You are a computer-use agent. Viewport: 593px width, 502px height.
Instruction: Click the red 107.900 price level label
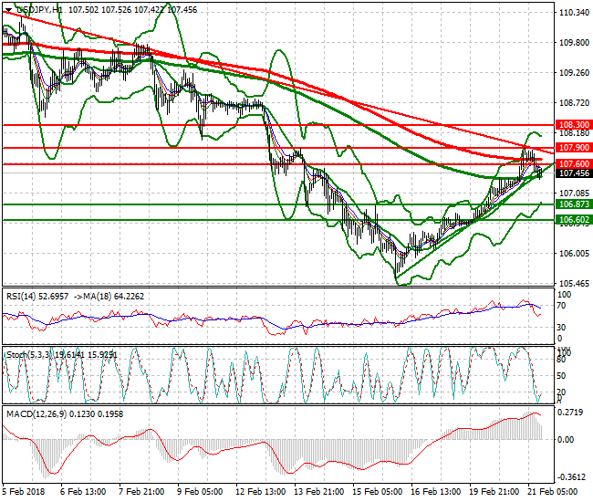[x=574, y=148]
